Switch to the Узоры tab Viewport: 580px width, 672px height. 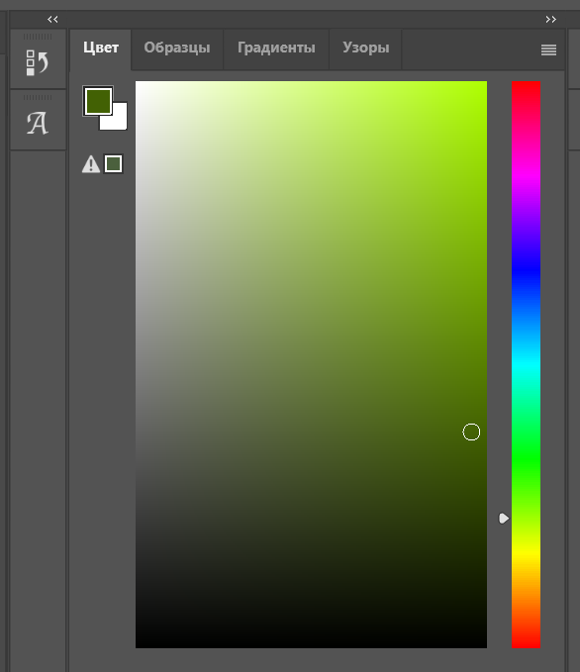coord(365,48)
